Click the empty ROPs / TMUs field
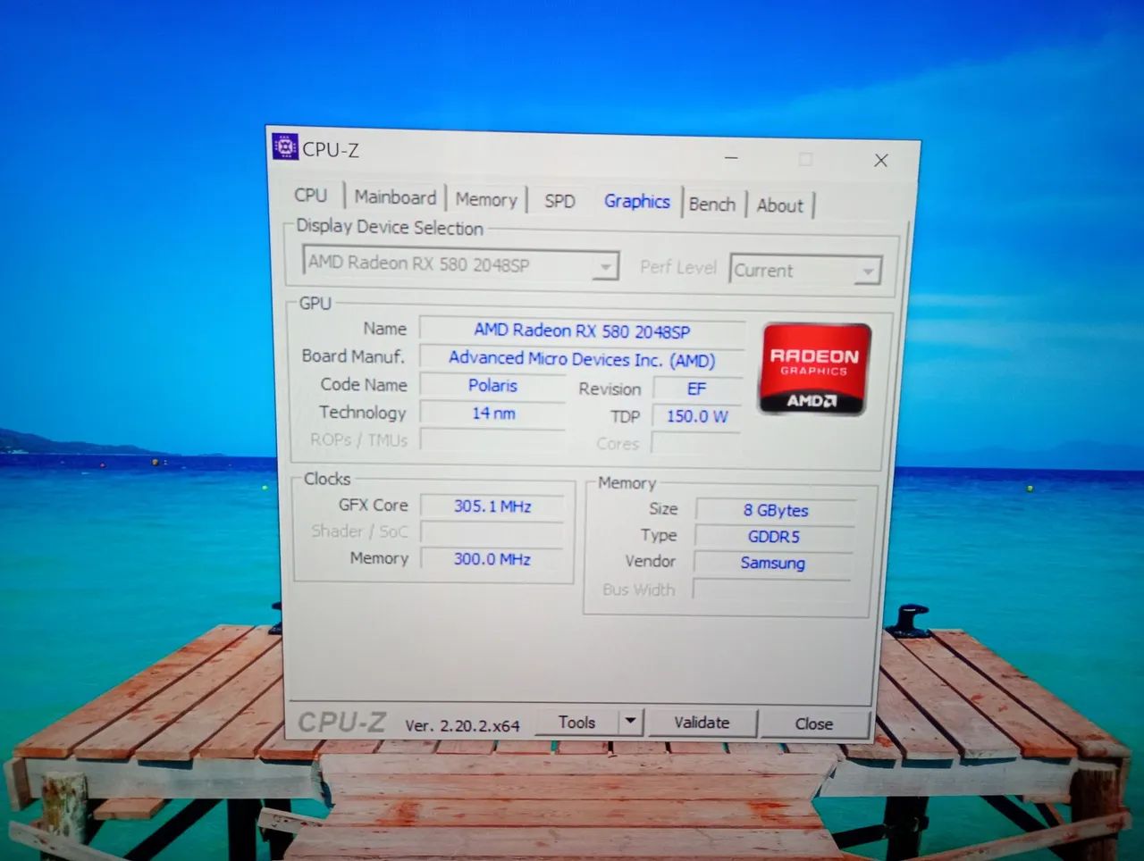 click(x=492, y=441)
